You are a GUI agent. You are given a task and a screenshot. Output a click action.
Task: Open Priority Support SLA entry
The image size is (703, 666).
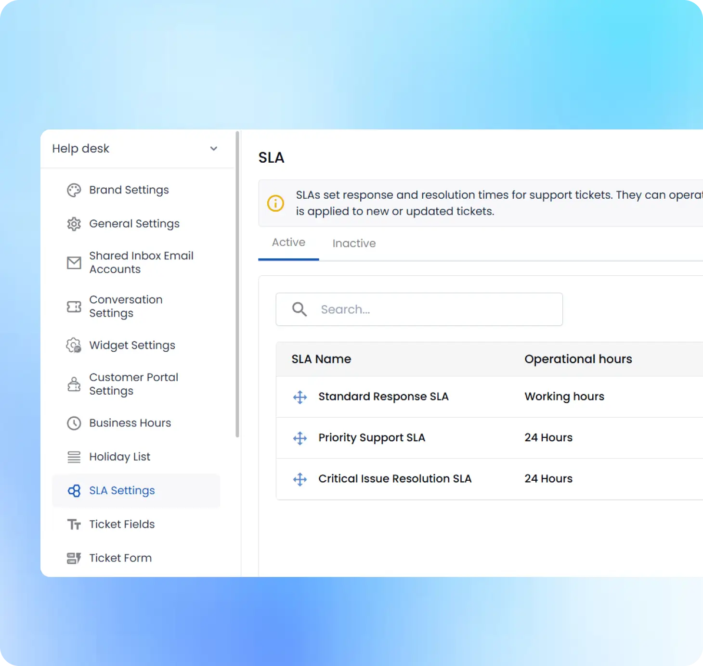click(x=372, y=438)
